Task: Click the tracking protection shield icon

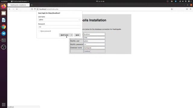Action: pos(32,9)
